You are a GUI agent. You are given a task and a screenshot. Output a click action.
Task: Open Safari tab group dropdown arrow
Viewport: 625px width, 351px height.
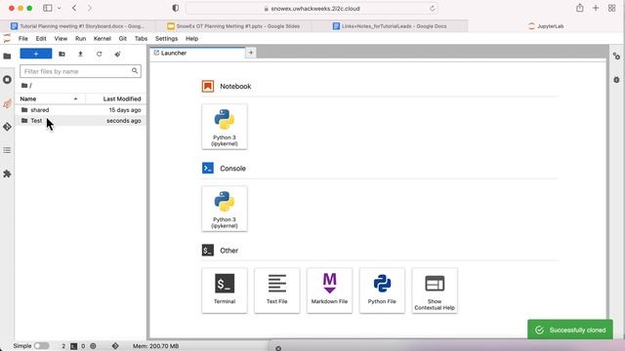59,8
